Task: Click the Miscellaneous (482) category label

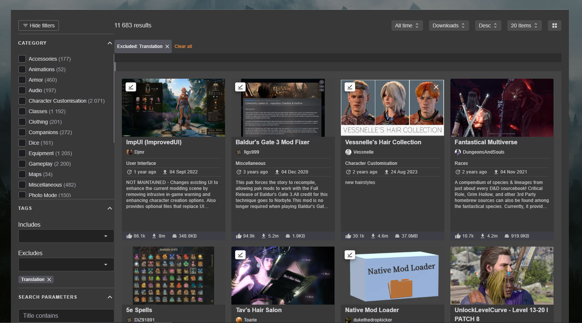Action: pyautogui.click(x=52, y=184)
